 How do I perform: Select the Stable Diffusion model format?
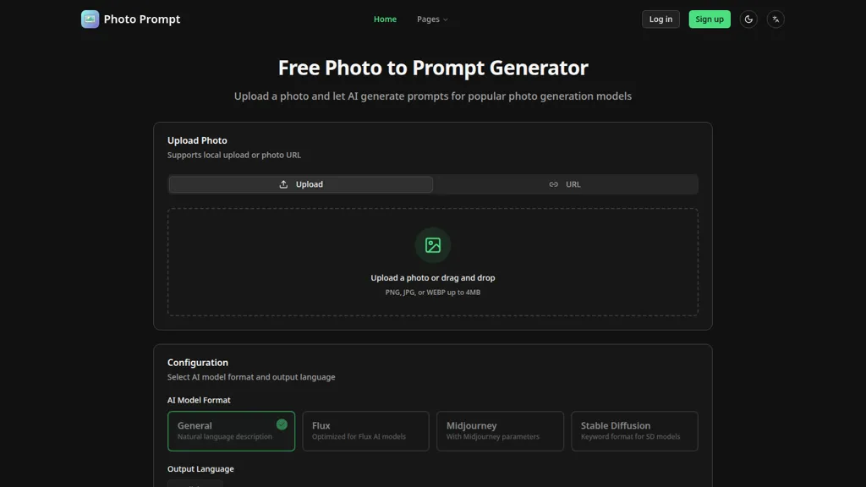634,430
